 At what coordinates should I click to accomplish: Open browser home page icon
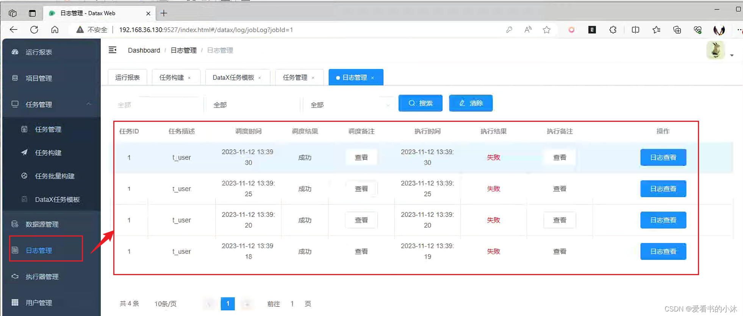click(x=55, y=30)
